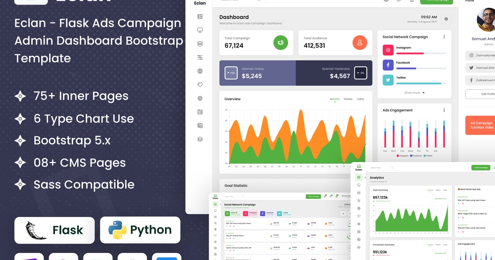The image size is (495, 260).
Task: Click Instagram campaign progress bar
Action: click(x=421, y=53)
